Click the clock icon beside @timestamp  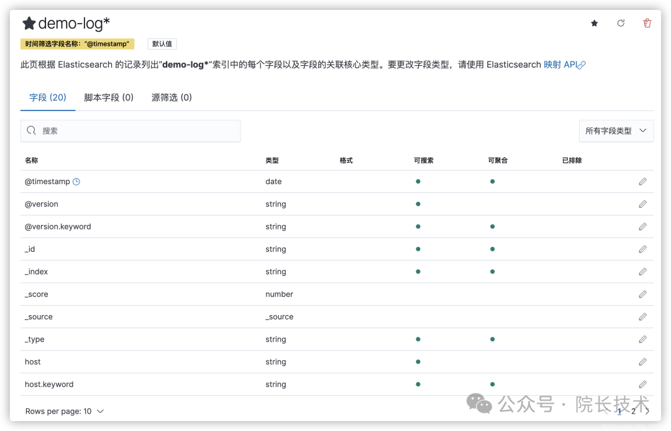76,182
